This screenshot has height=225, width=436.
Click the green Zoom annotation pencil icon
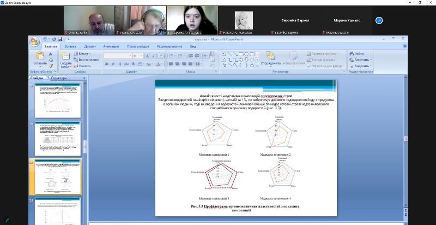(7, 220)
